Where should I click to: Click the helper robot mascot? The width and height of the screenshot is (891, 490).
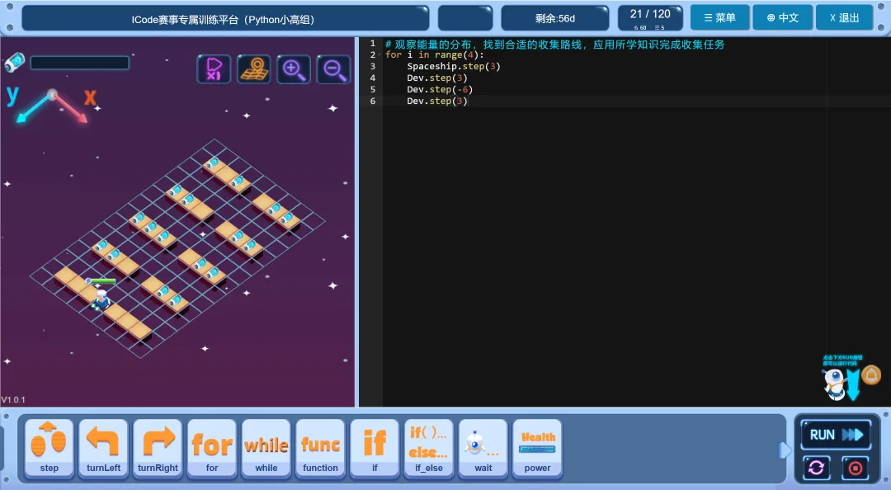[833, 384]
